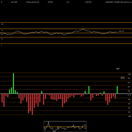132x132 pixels.
Task: Click the tallest green MR bar
Action: pos(13,83)
